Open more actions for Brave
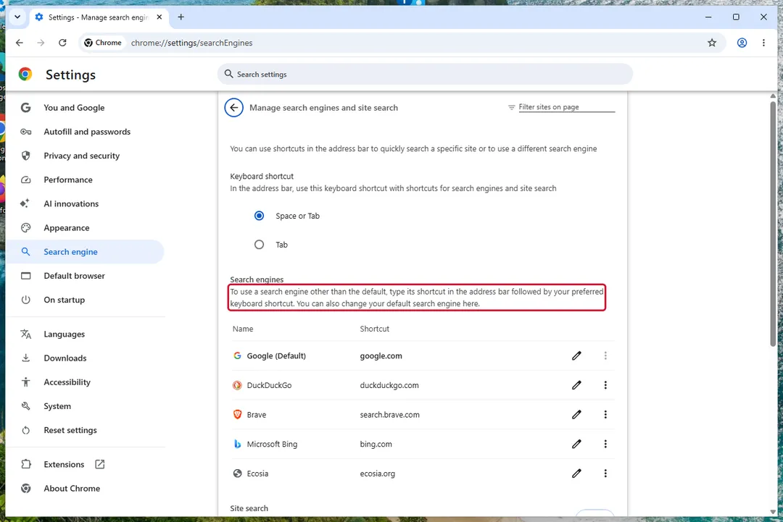Screen dimensions: 783x522 (605, 414)
